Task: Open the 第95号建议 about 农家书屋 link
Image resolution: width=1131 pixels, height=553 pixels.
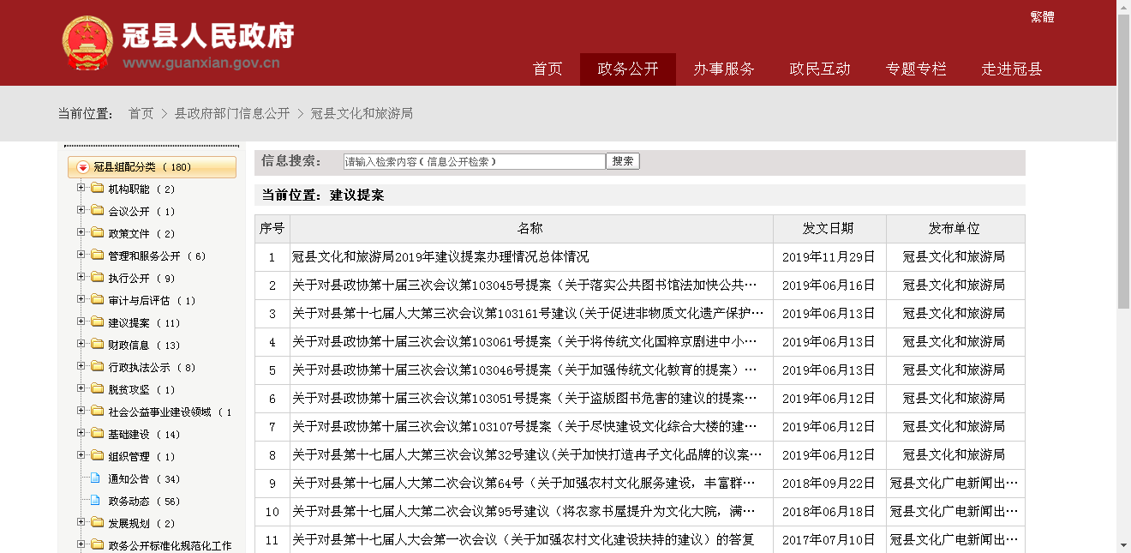Action: [524, 511]
